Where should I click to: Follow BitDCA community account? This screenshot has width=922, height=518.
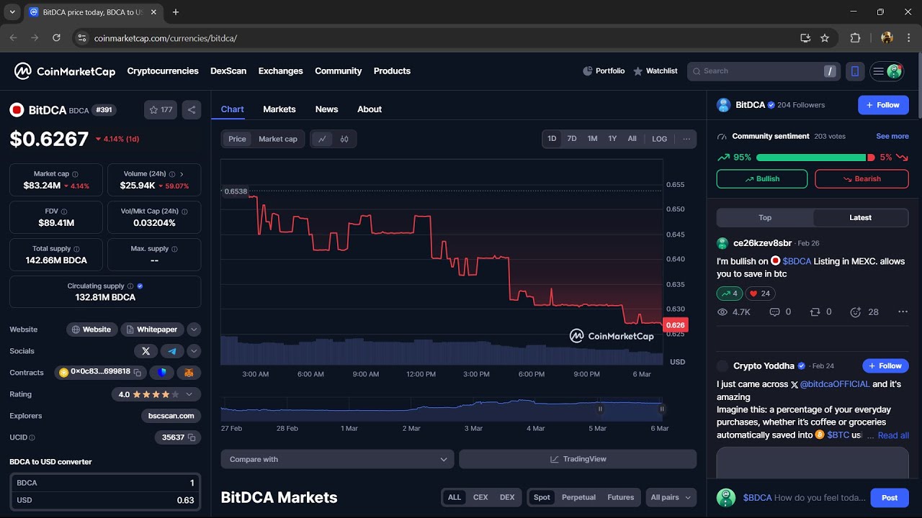tap(883, 105)
